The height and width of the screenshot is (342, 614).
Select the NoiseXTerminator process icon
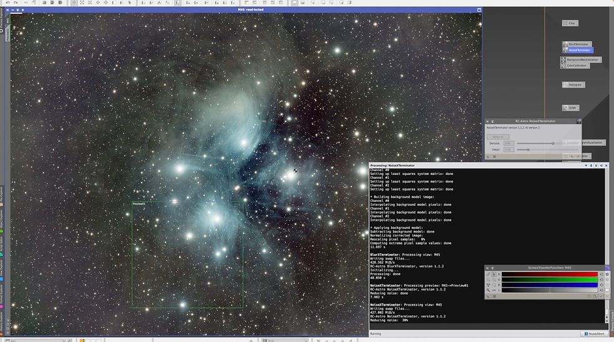578,50
